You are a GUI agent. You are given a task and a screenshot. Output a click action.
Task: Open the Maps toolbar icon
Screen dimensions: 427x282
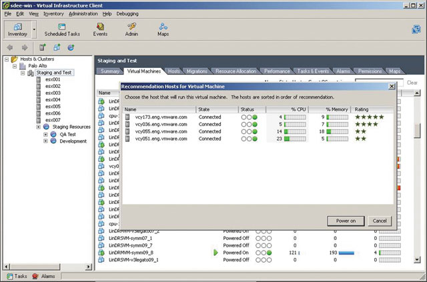coord(163,30)
